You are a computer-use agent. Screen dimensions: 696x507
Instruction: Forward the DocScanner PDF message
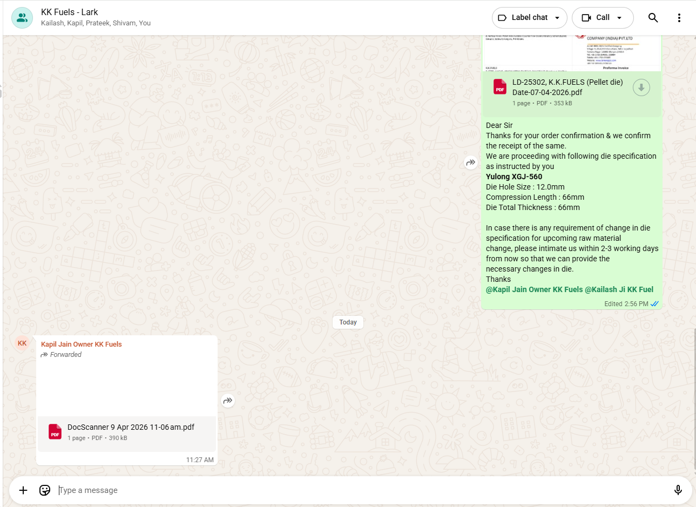[x=228, y=401]
